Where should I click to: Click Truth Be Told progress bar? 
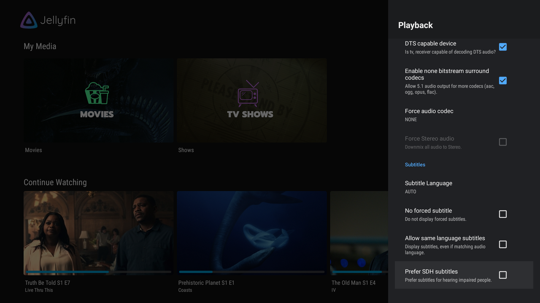(x=99, y=272)
